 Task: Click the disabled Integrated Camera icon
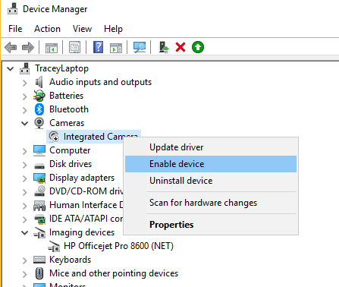coord(54,137)
